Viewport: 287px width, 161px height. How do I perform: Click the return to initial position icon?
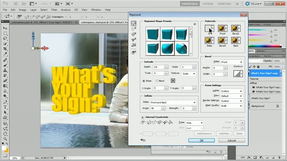(134, 52)
